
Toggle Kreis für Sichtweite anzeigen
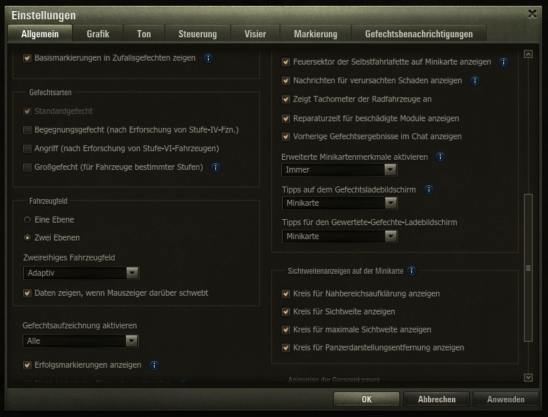[286, 312]
